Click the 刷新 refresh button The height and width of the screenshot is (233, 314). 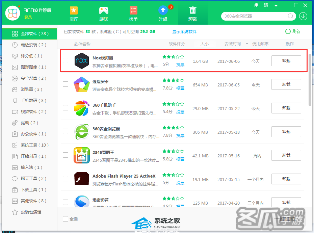click(x=293, y=31)
